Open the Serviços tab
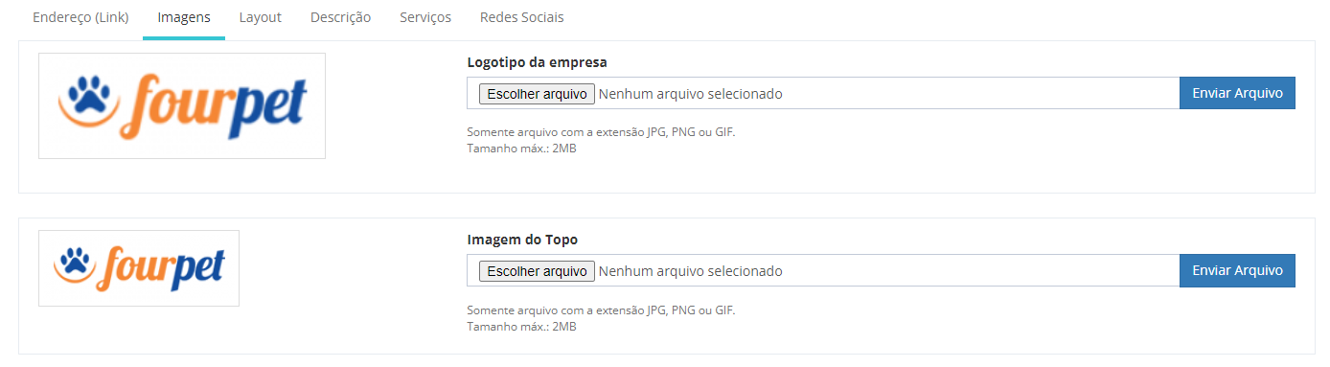The height and width of the screenshot is (367, 1330). 425,17
